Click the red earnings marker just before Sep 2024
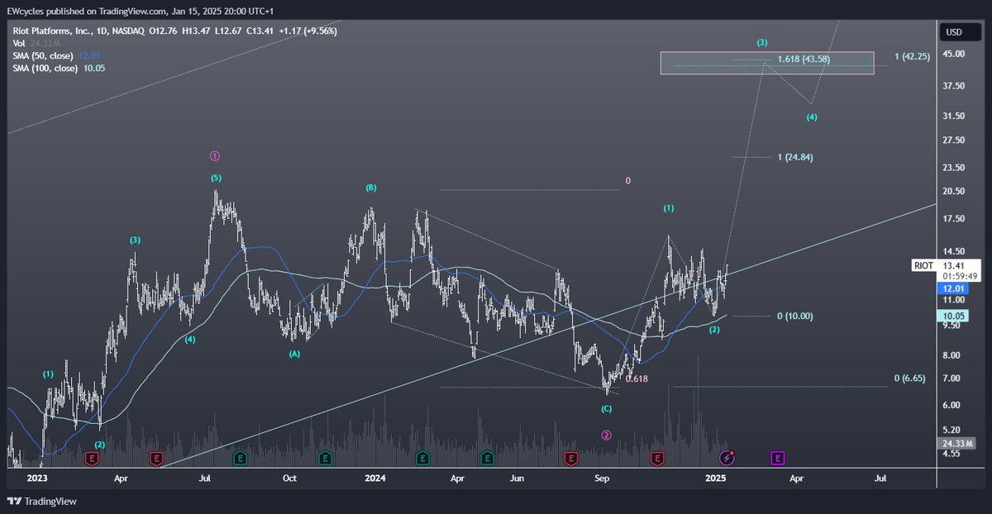 click(x=570, y=457)
